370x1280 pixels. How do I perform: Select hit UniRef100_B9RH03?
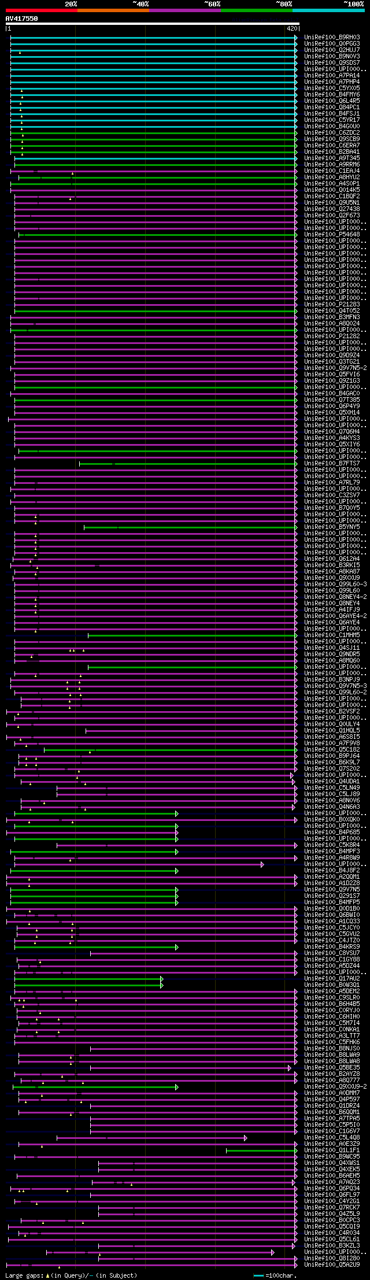pyautogui.click(x=332, y=37)
